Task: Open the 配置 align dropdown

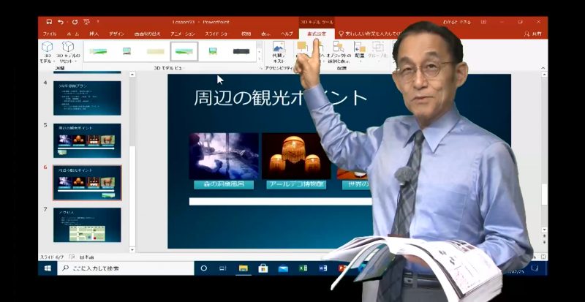Action: pos(360,52)
